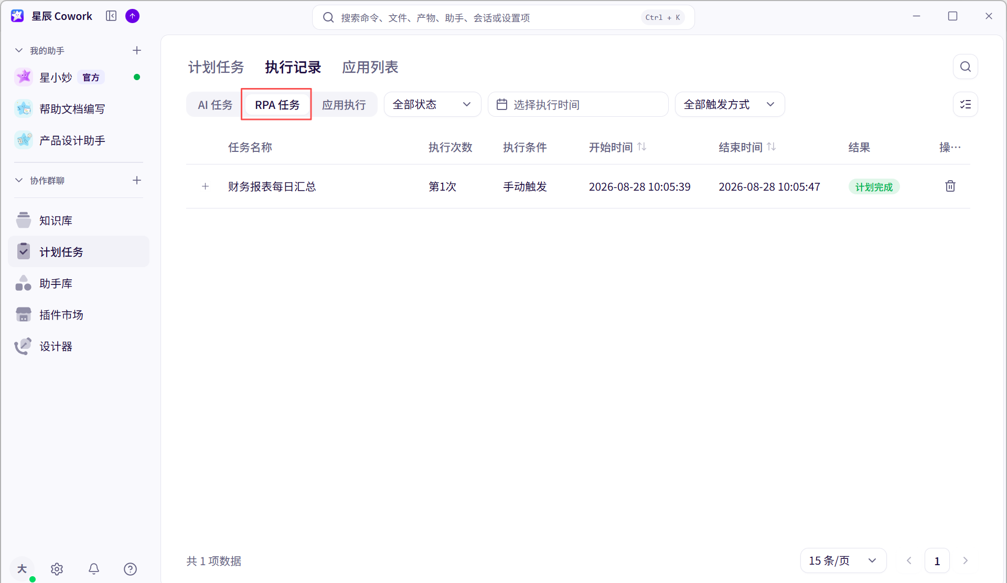Image resolution: width=1007 pixels, height=583 pixels.
Task: Select 计划任务 in the left sidebar
Action: coord(79,252)
